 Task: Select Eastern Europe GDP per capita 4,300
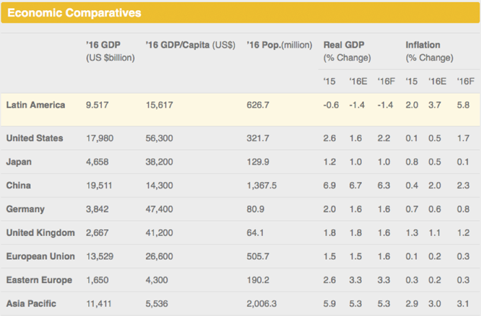157,280
